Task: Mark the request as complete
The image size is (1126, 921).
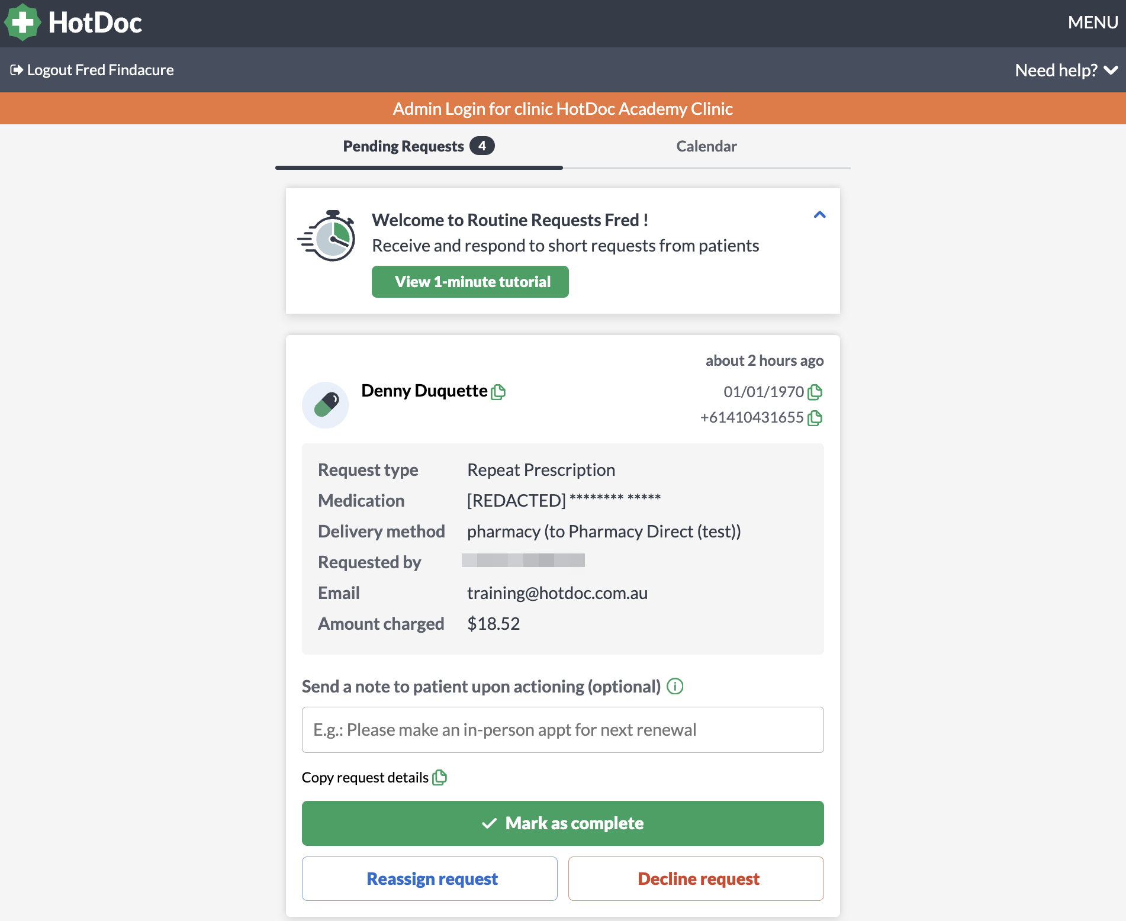Action: pyautogui.click(x=562, y=823)
